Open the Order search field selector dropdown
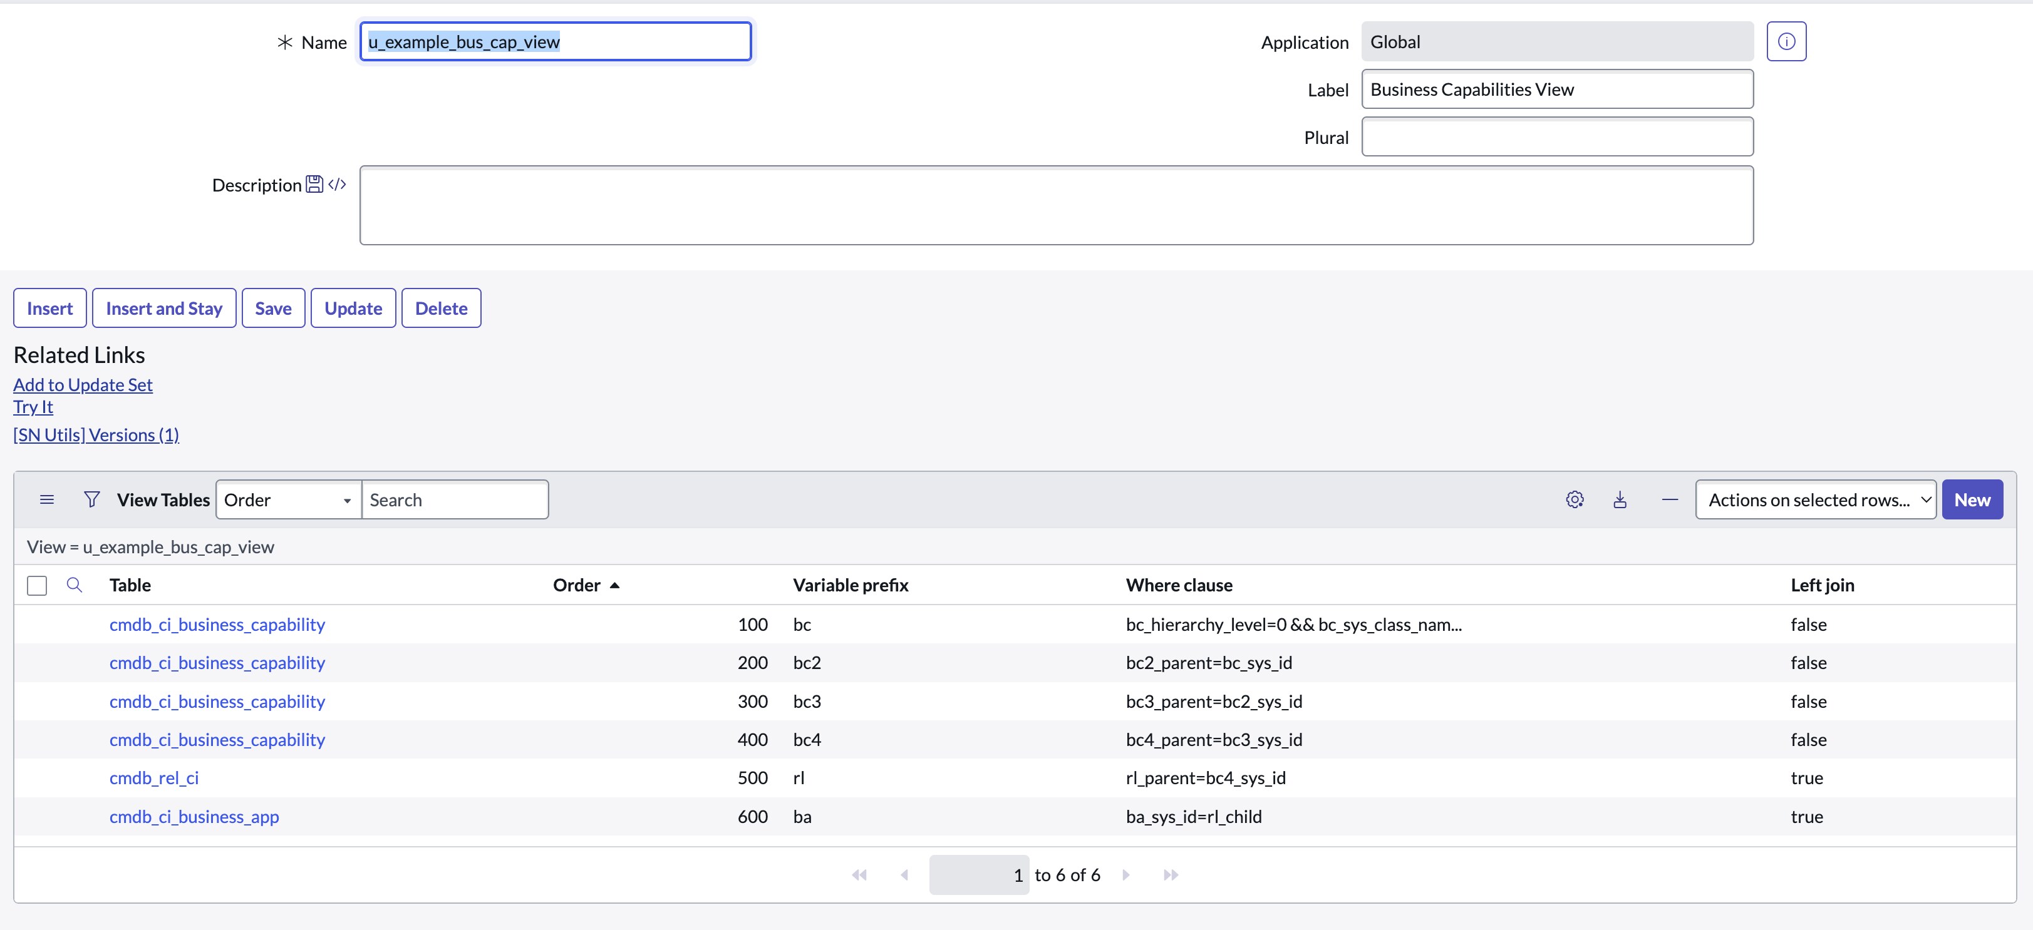Screen dimensions: 2033x930 click(288, 499)
